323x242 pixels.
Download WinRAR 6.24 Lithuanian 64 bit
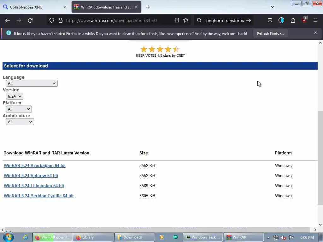tap(34, 186)
